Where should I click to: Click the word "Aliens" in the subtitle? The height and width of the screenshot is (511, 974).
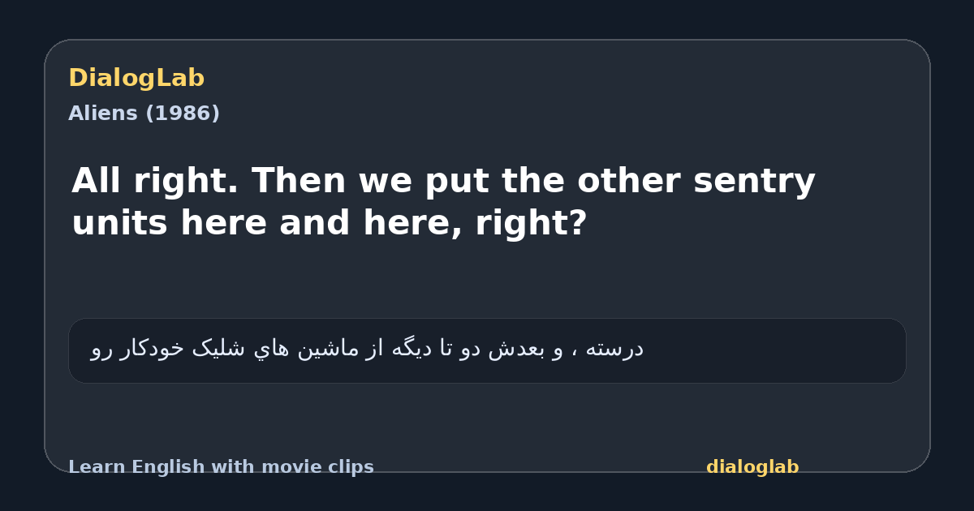point(103,114)
